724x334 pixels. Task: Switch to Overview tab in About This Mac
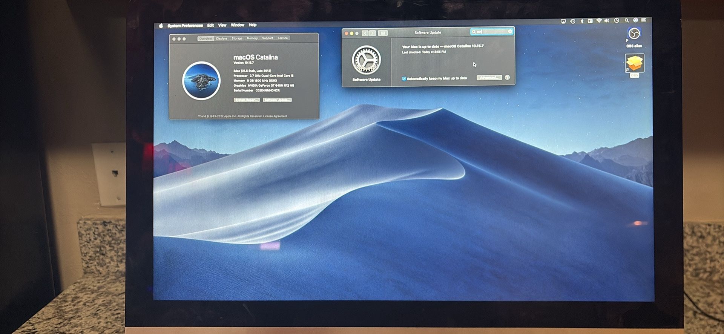(206, 38)
